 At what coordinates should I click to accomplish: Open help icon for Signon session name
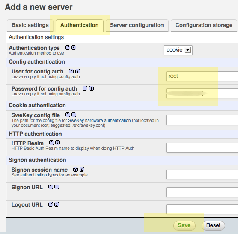pyautogui.click(x=75, y=170)
